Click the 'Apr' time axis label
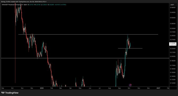178x96 pixels. (70, 88)
